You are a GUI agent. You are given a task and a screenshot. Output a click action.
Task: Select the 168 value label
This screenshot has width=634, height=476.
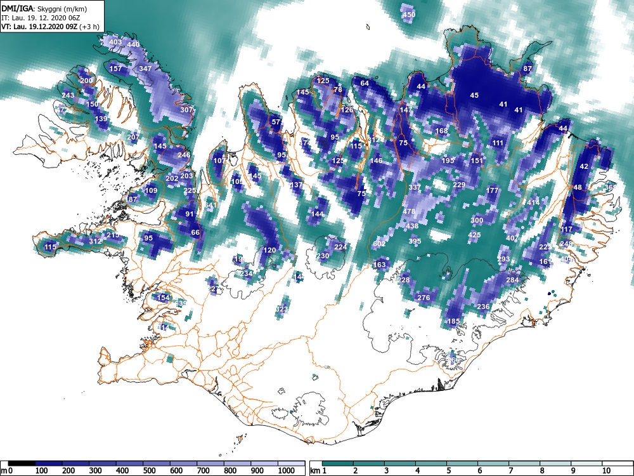click(441, 131)
